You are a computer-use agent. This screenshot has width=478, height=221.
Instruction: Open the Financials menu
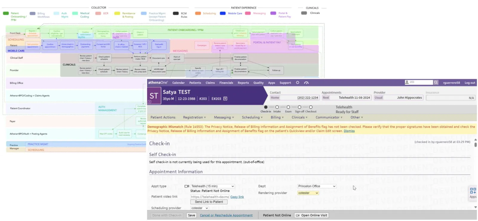pyautogui.click(x=226, y=83)
